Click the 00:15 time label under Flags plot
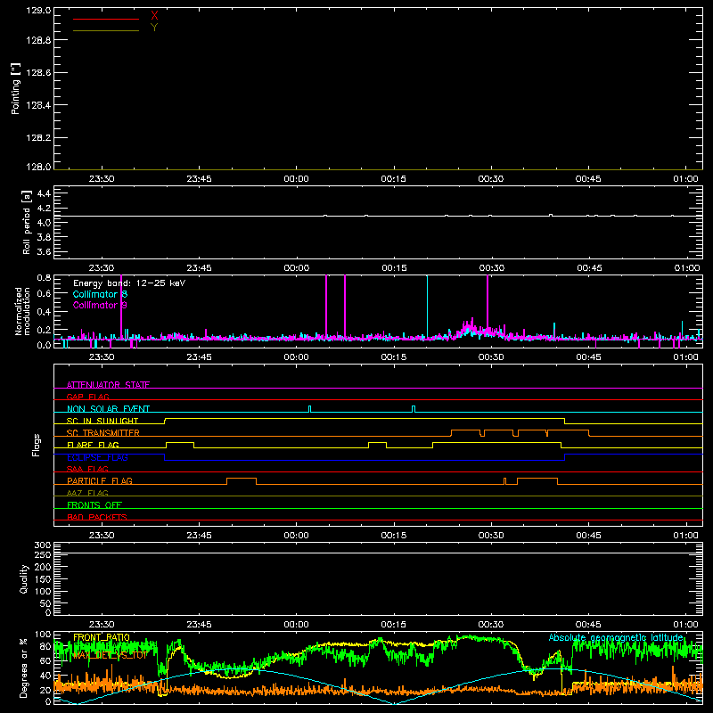 [x=394, y=536]
